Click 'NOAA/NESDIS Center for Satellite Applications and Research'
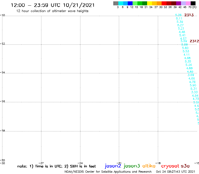 click(108, 172)
